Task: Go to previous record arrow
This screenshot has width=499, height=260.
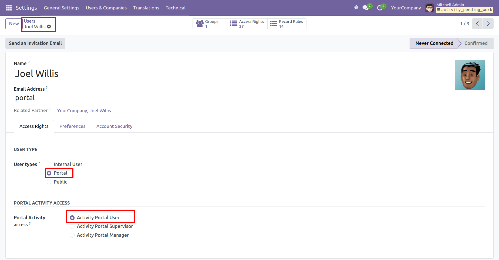Action: (x=477, y=24)
